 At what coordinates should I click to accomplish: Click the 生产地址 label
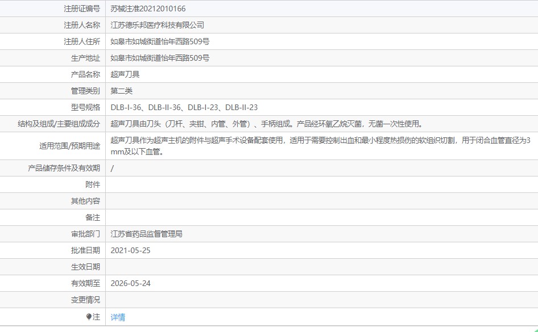pyautogui.click(x=85, y=58)
